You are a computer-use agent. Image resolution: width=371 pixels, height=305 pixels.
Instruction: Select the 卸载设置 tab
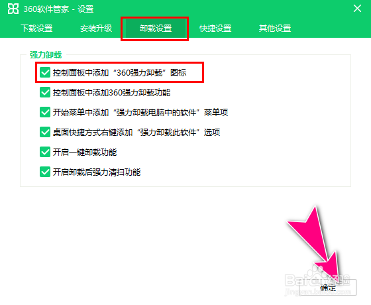click(156, 29)
